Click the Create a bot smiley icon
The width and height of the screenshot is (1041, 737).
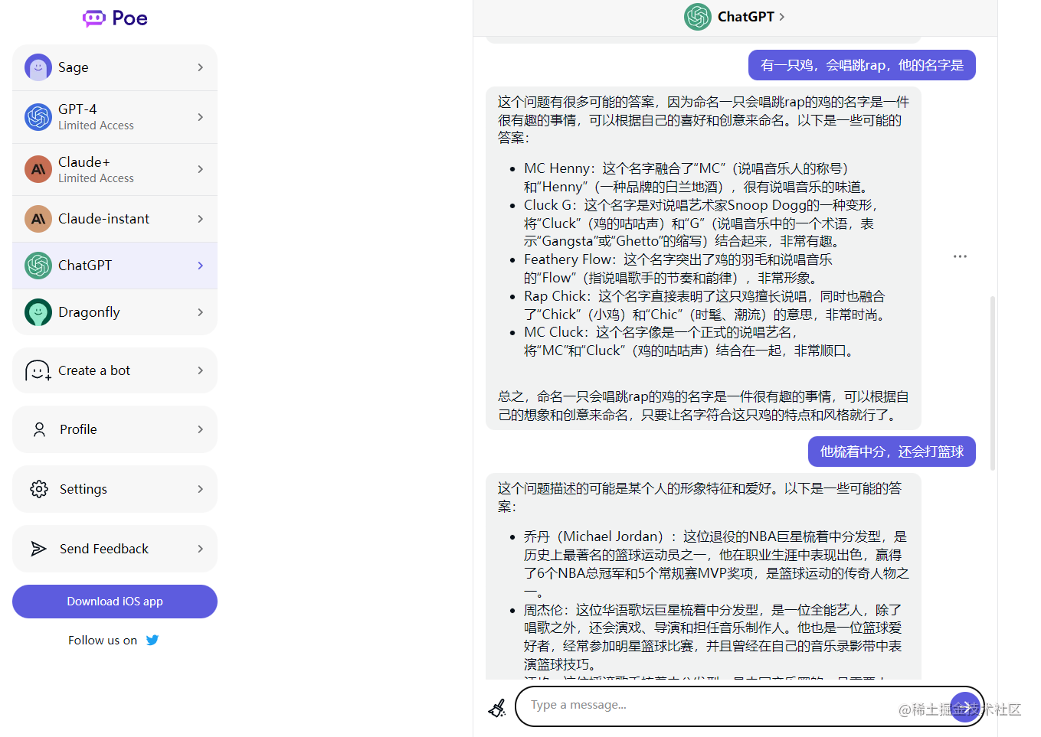pyautogui.click(x=38, y=370)
